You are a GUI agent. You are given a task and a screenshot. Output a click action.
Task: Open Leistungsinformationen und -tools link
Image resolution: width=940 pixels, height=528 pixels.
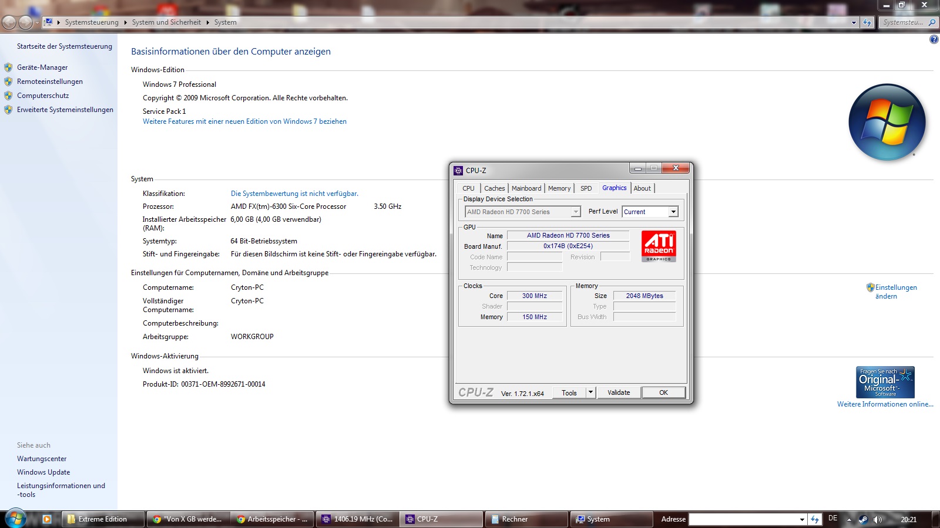pos(61,490)
